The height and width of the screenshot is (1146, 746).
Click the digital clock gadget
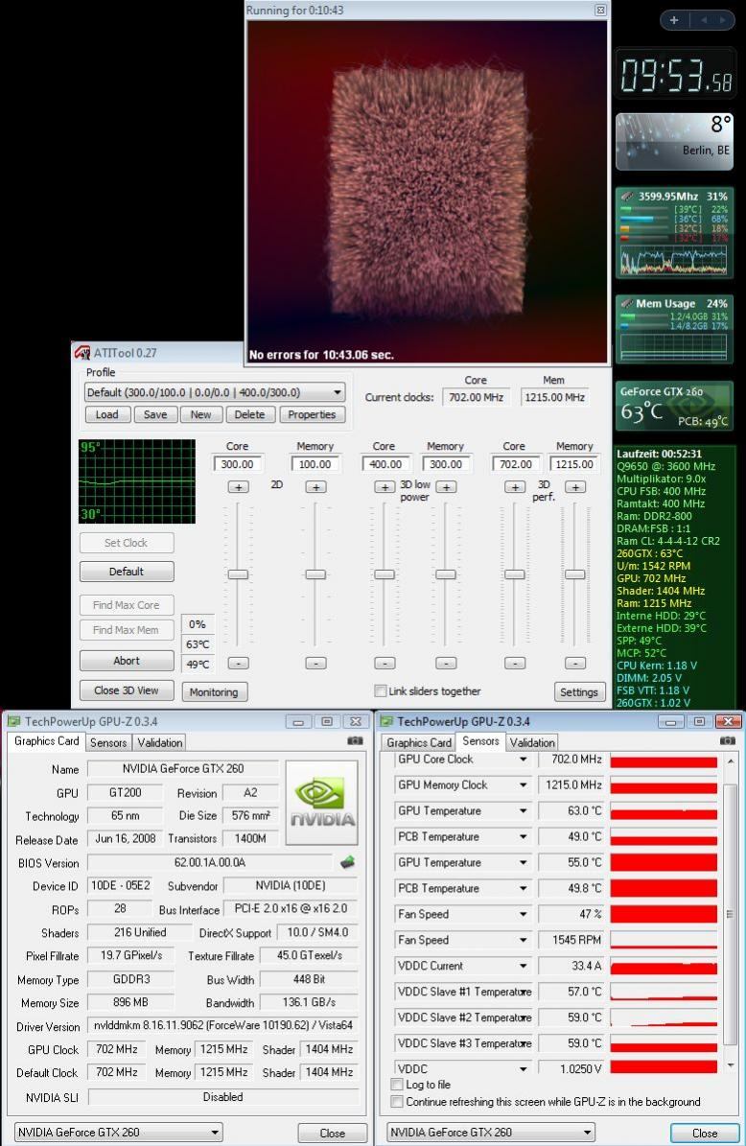click(675, 76)
